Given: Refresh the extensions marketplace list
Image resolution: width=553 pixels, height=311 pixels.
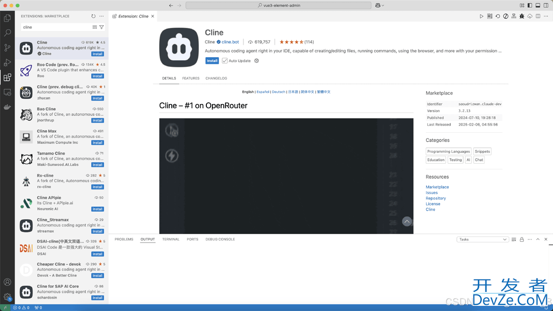Looking at the screenshot, I should [93, 16].
